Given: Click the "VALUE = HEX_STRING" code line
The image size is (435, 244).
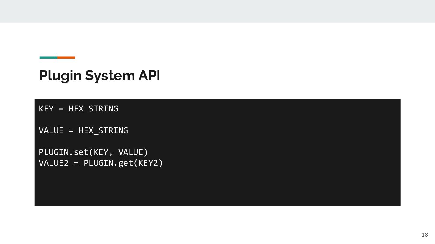Looking at the screenshot, I should point(83,130).
